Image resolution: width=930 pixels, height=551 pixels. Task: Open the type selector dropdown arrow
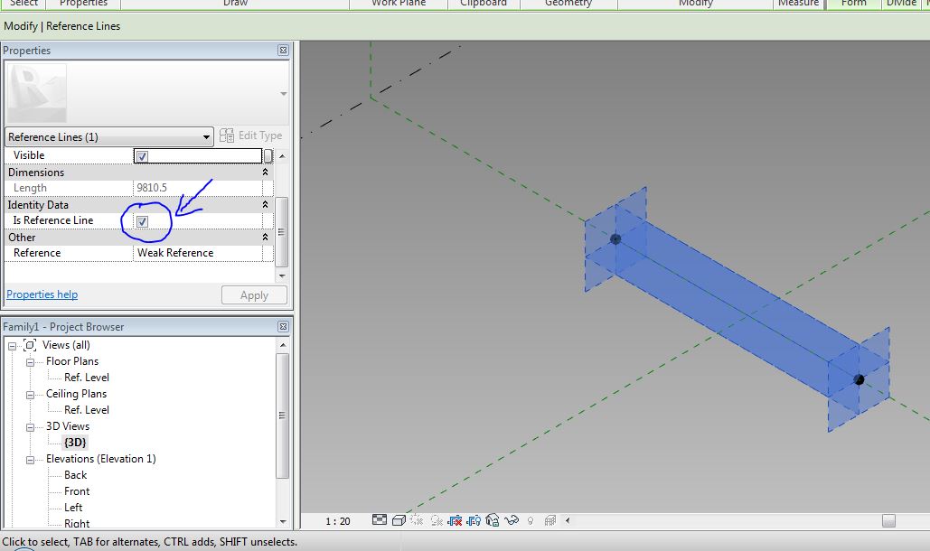pyautogui.click(x=284, y=94)
